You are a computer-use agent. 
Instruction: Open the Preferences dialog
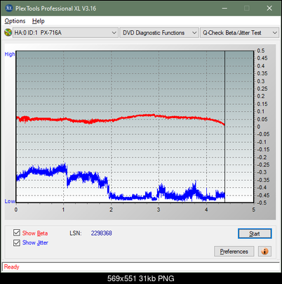[x=234, y=252]
